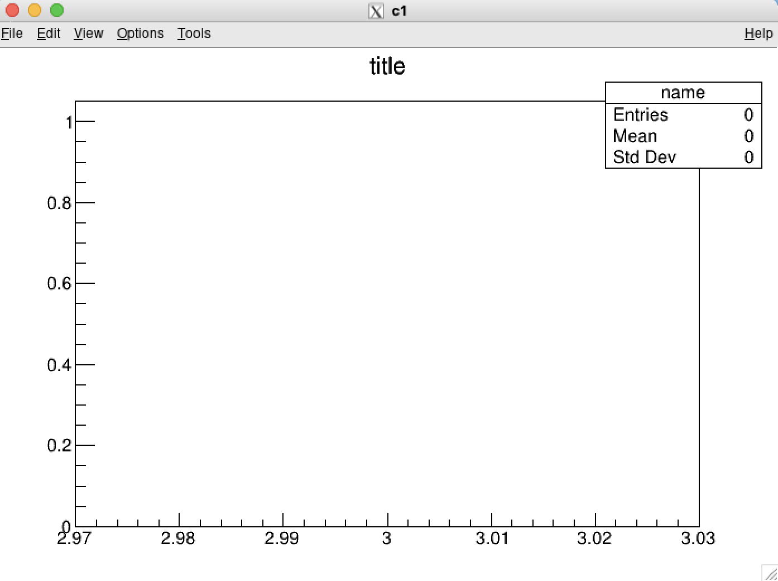Click the stats box "name" header
This screenshot has height=581, width=778.
683,93
